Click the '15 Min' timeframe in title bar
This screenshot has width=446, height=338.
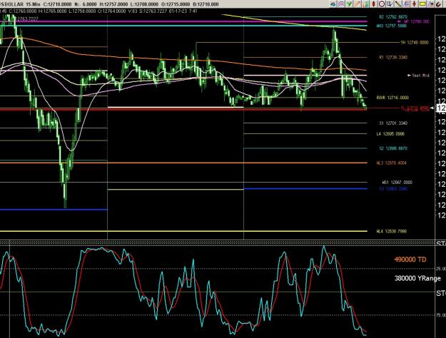click(x=33, y=4)
